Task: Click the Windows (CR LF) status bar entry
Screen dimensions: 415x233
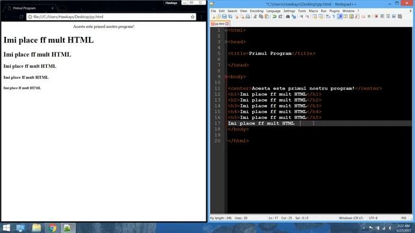Action: (x=351, y=218)
